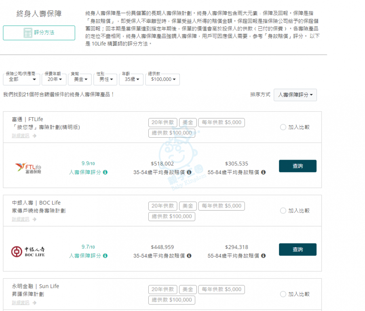Image resolution: width=365 pixels, height=311 pixels.
Task: Open the 評分方法 scoring method button
Action: point(39,33)
